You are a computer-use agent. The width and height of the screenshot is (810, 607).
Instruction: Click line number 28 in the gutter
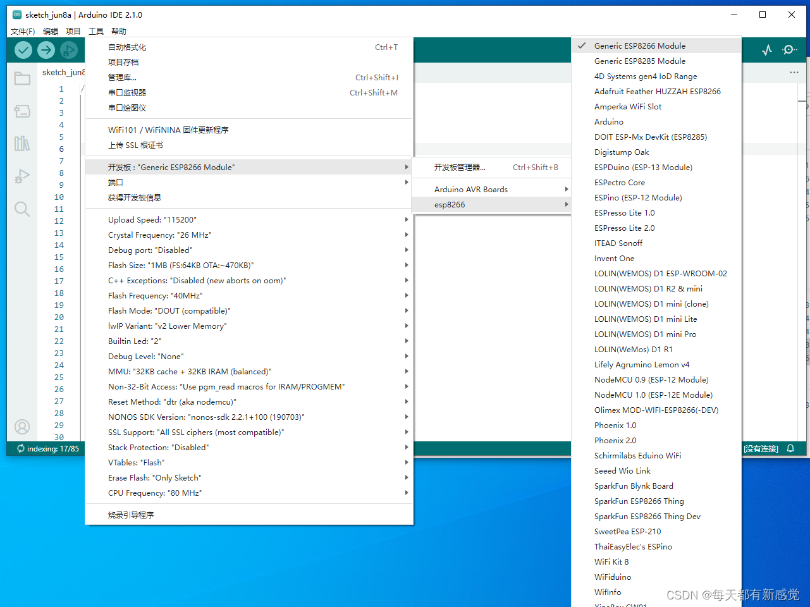click(59, 413)
